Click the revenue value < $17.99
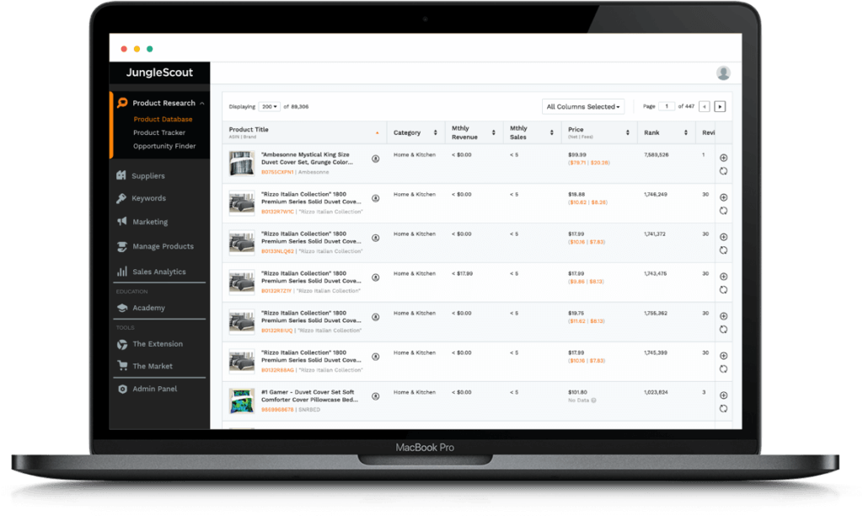The width and height of the screenshot is (863, 516). coord(463,274)
